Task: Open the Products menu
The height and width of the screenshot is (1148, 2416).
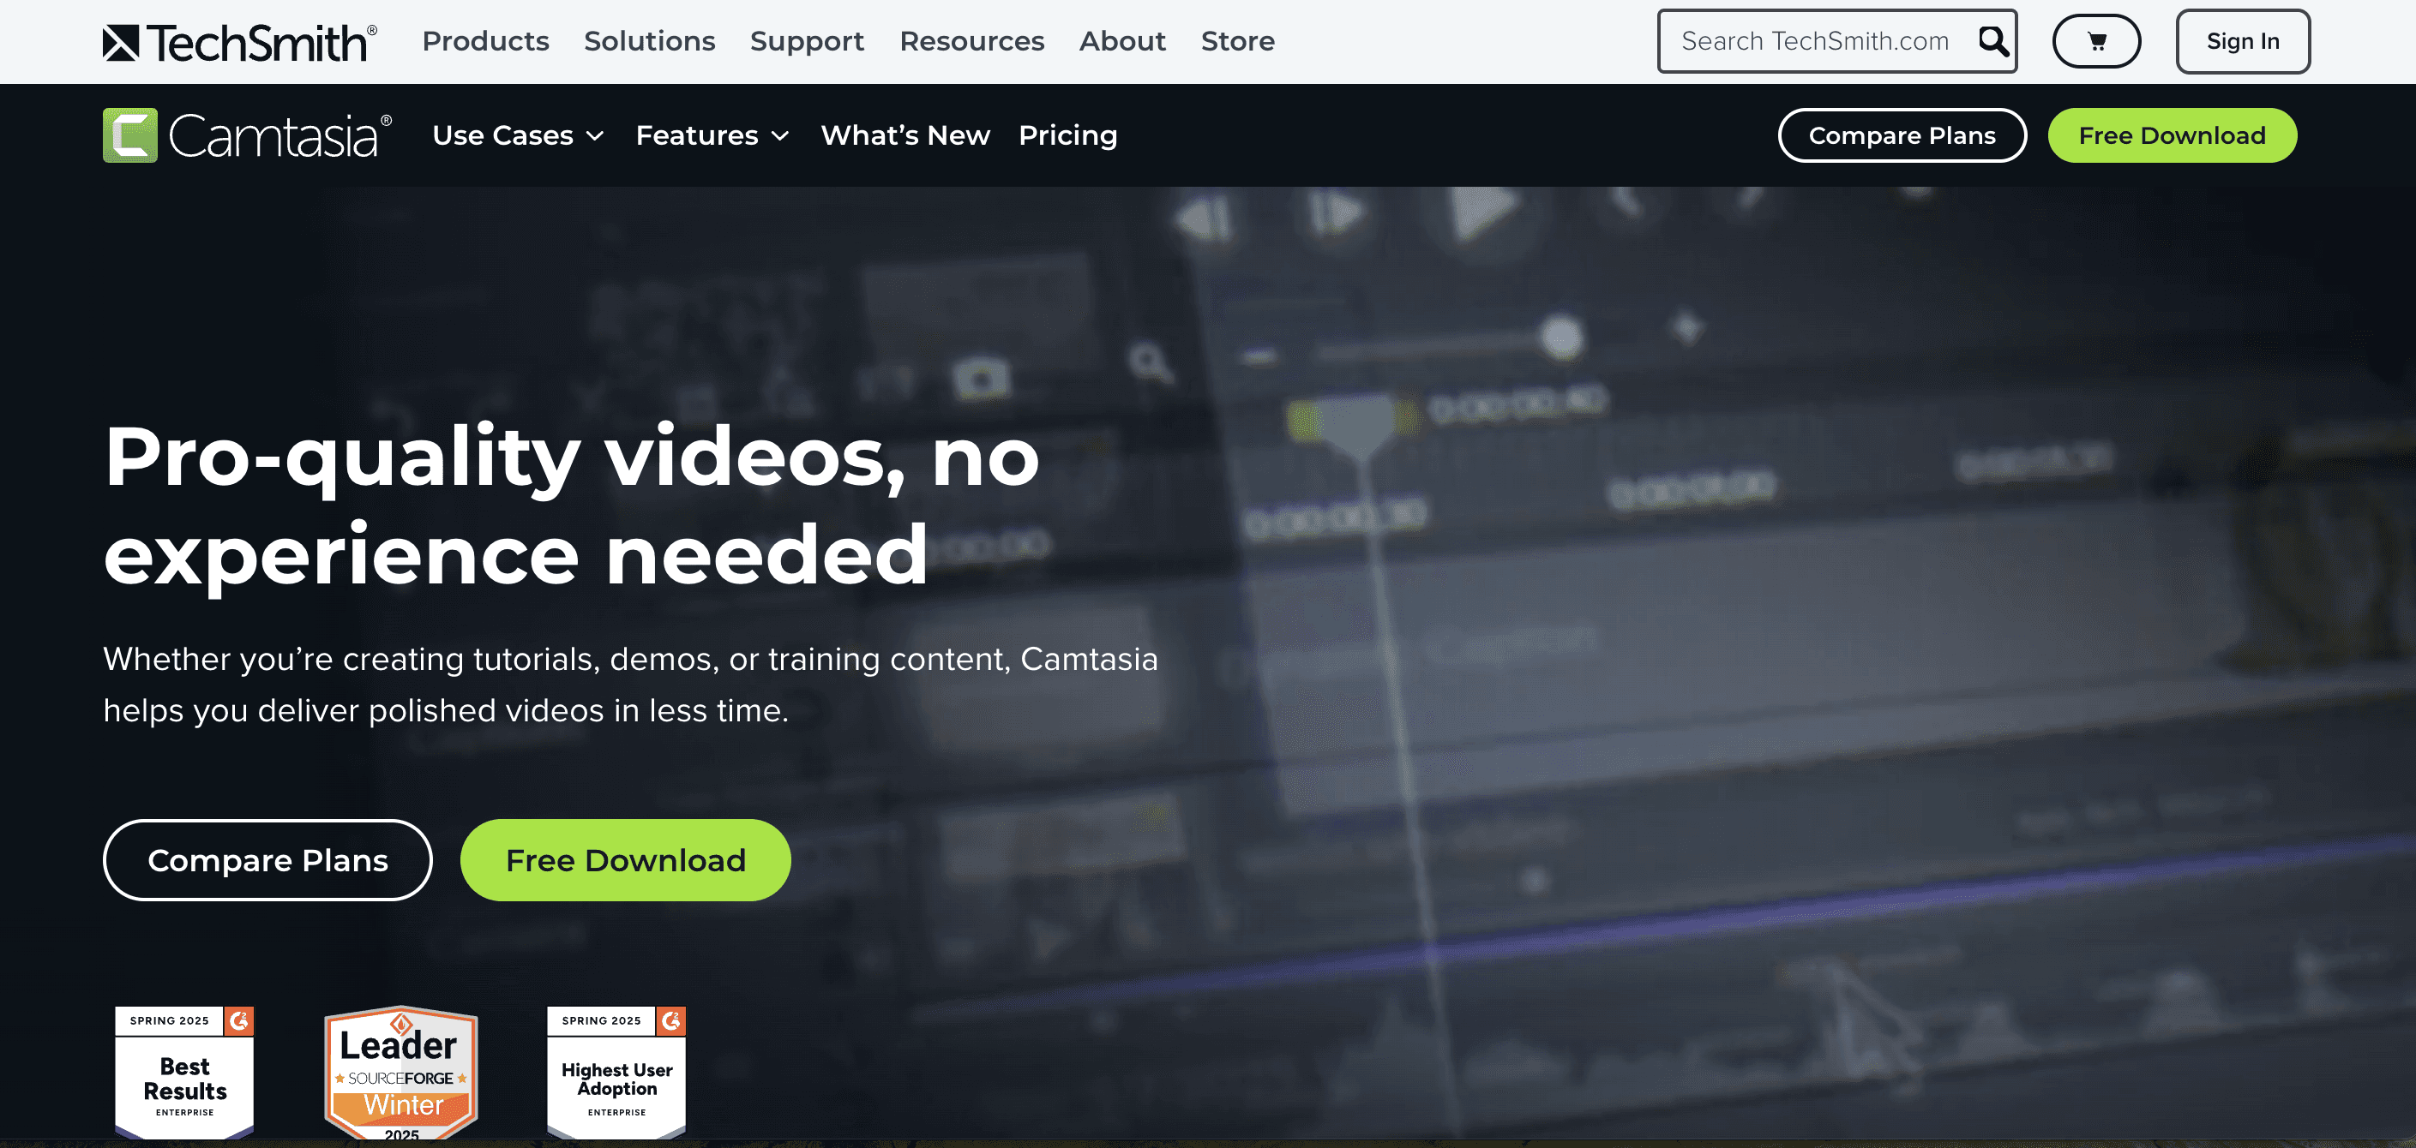Action: [485, 41]
